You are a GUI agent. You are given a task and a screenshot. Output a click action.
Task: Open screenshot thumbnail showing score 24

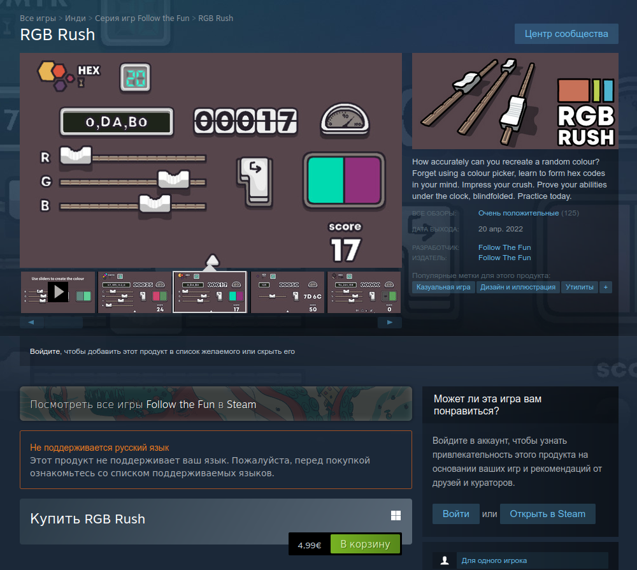[x=134, y=293]
